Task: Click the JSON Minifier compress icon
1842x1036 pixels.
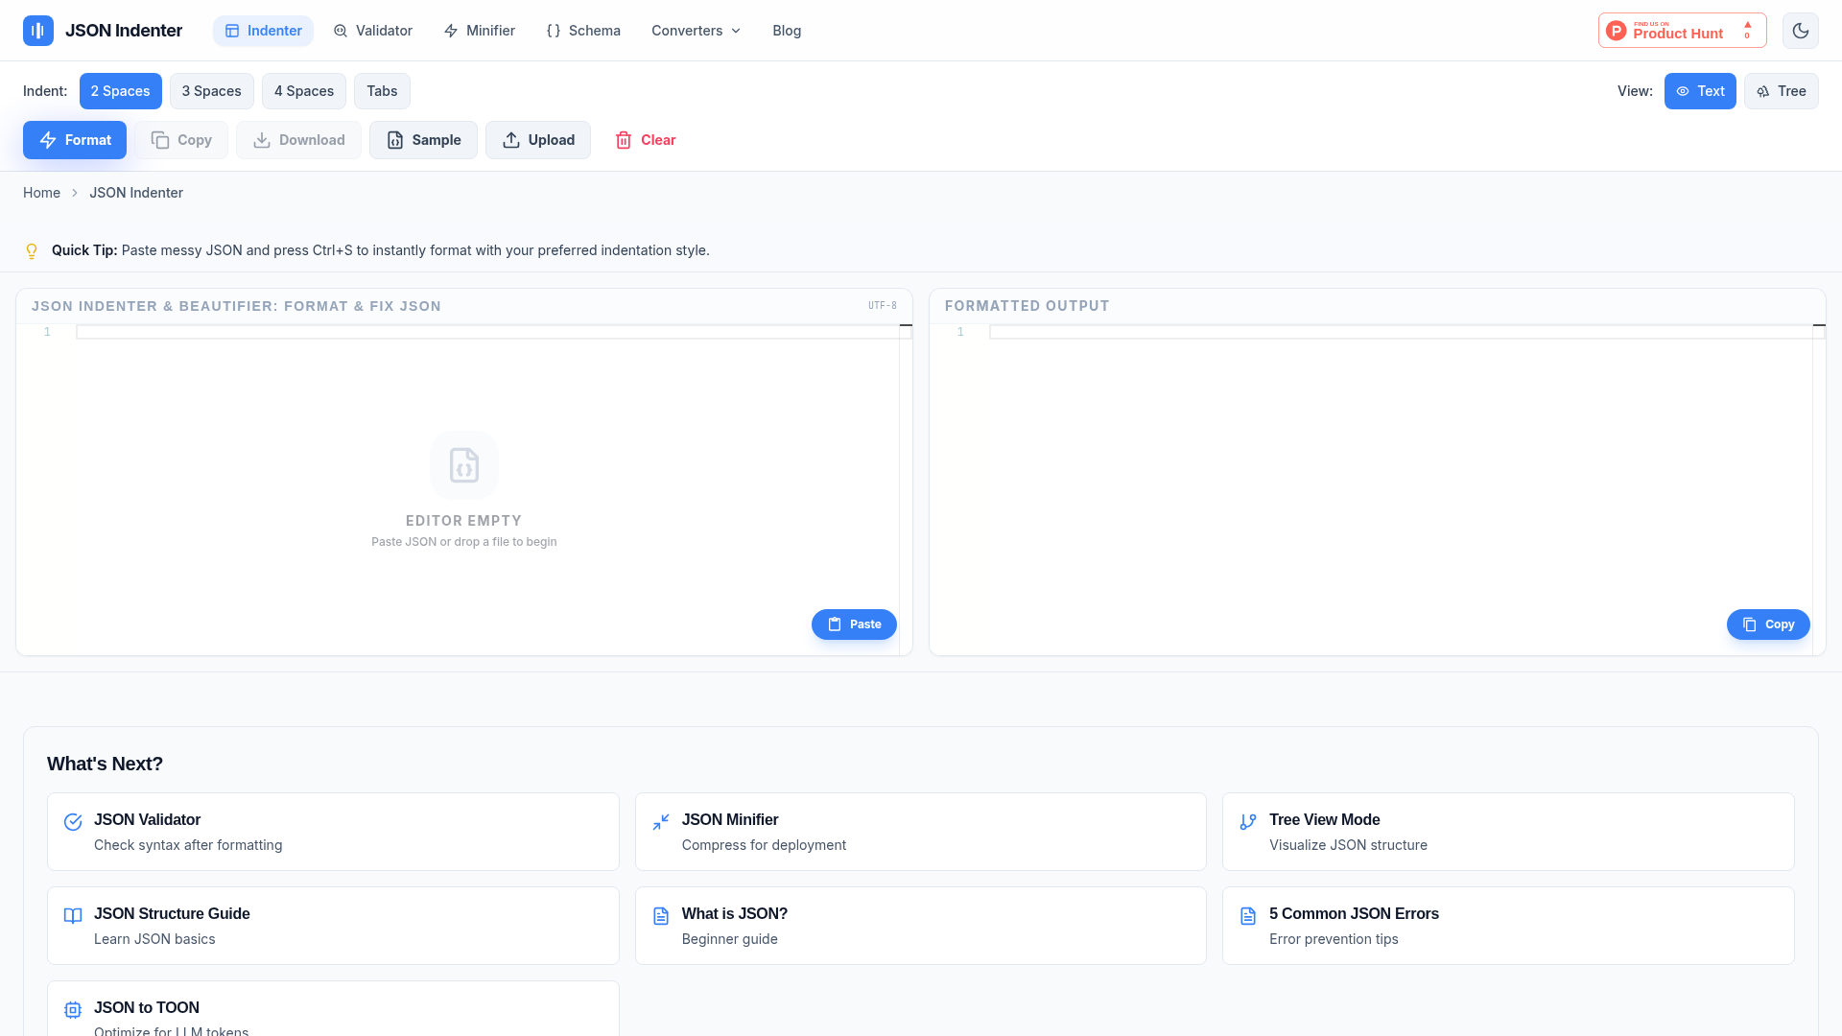Action: (661, 822)
